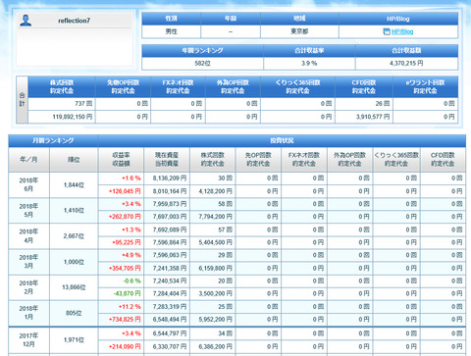Click the rank 805位
The image size is (471, 356).
coord(74,313)
